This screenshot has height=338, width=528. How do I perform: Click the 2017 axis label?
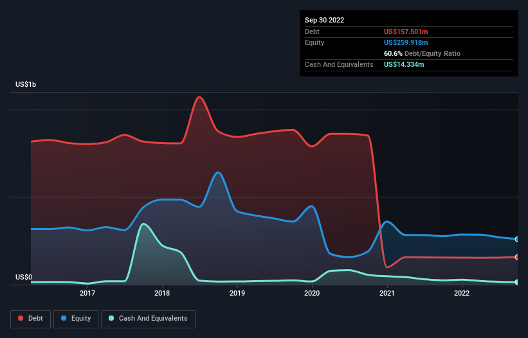click(x=87, y=293)
